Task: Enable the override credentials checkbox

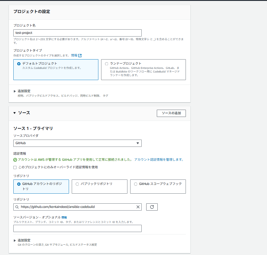Action: point(15,167)
